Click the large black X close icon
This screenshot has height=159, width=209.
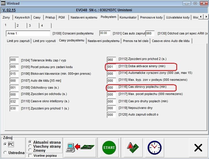[198, 148]
